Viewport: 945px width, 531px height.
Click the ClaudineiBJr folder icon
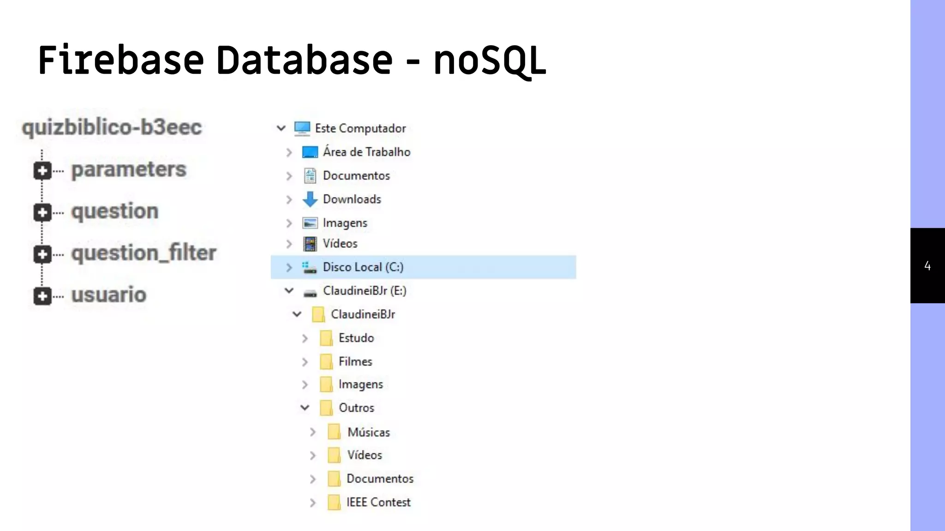pyautogui.click(x=318, y=314)
